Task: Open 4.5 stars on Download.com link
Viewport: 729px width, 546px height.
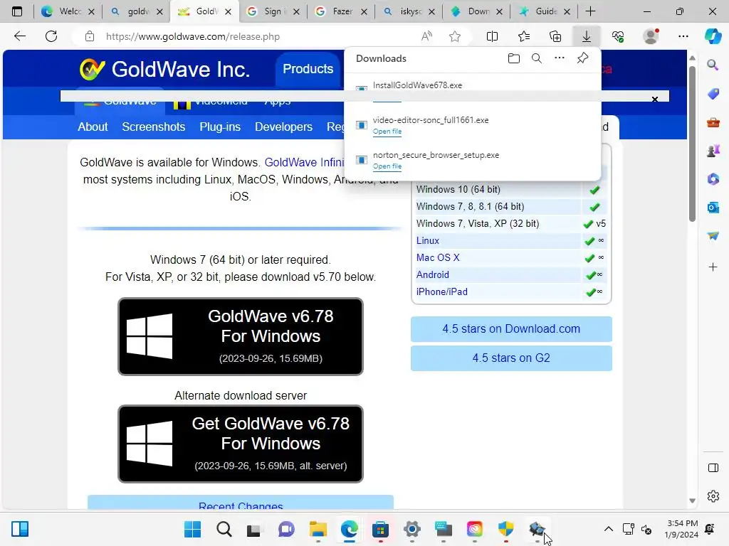Action: [x=511, y=328]
